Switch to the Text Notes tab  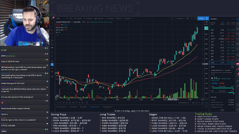pyautogui.click(x=74, y=107)
